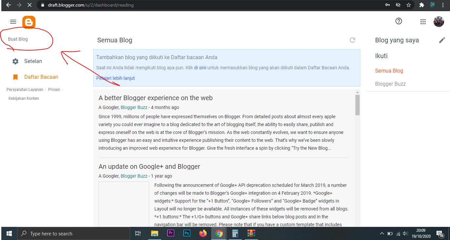Click the battery tray icon
Image resolution: width=450 pixels, height=240 pixels.
390,234
